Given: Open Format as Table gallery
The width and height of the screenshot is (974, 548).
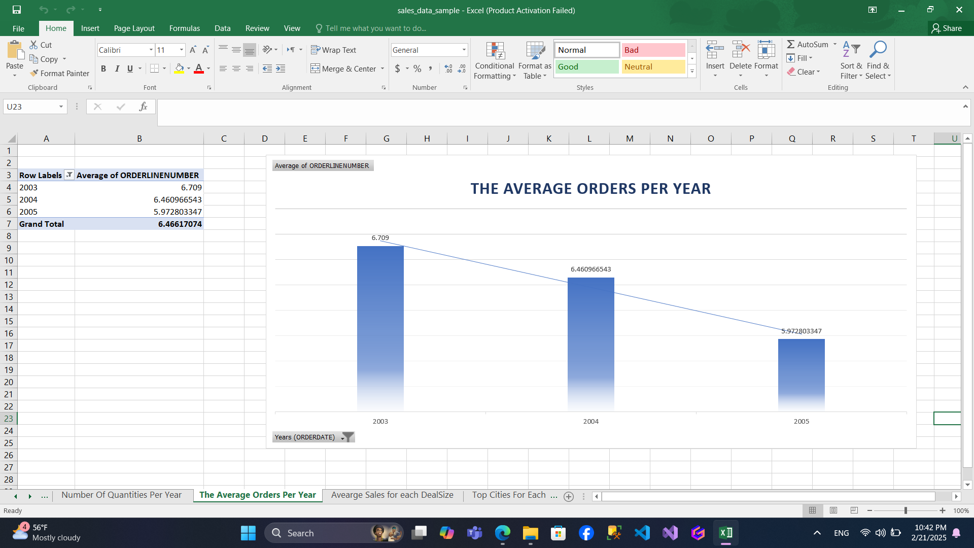Looking at the screenshot, I should coord(535,60).
